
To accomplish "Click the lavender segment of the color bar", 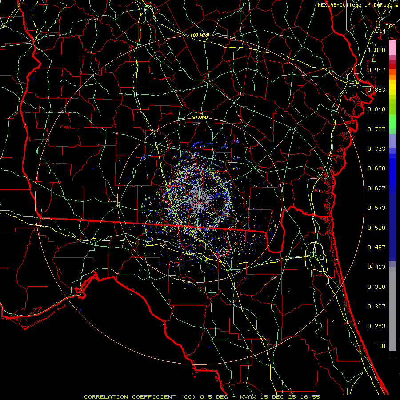I will [x=392, y=141].
